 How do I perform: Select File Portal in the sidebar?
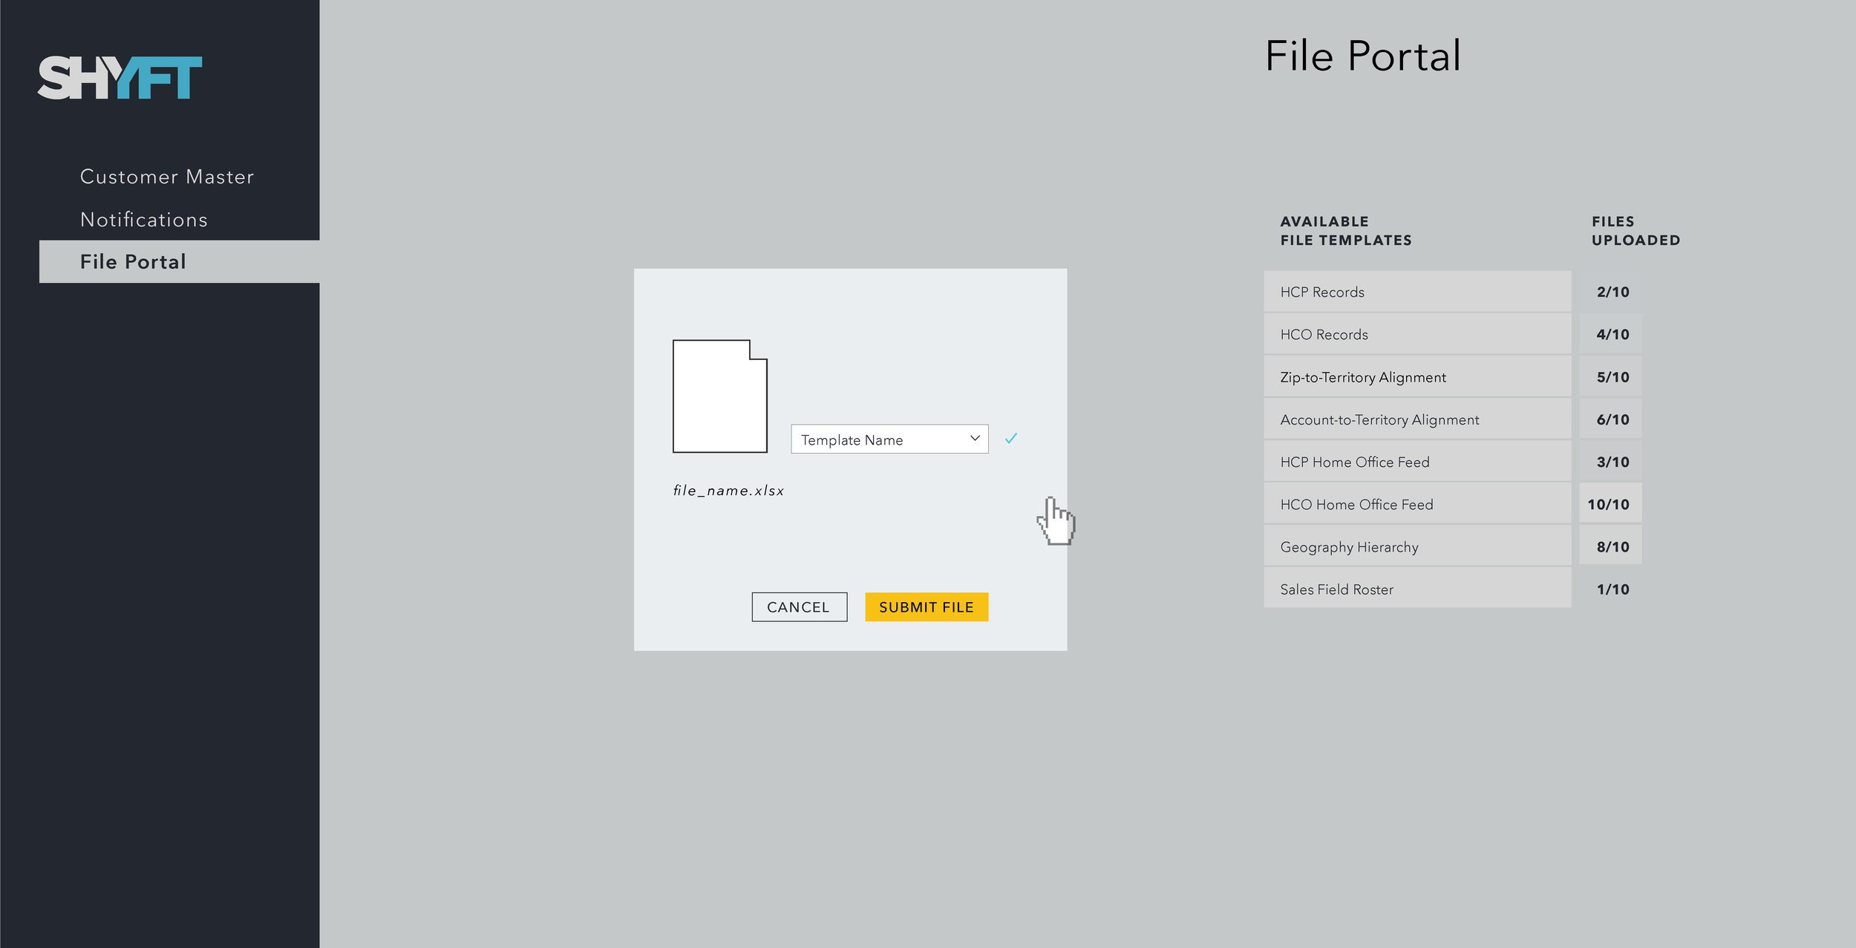coord(132,261)
